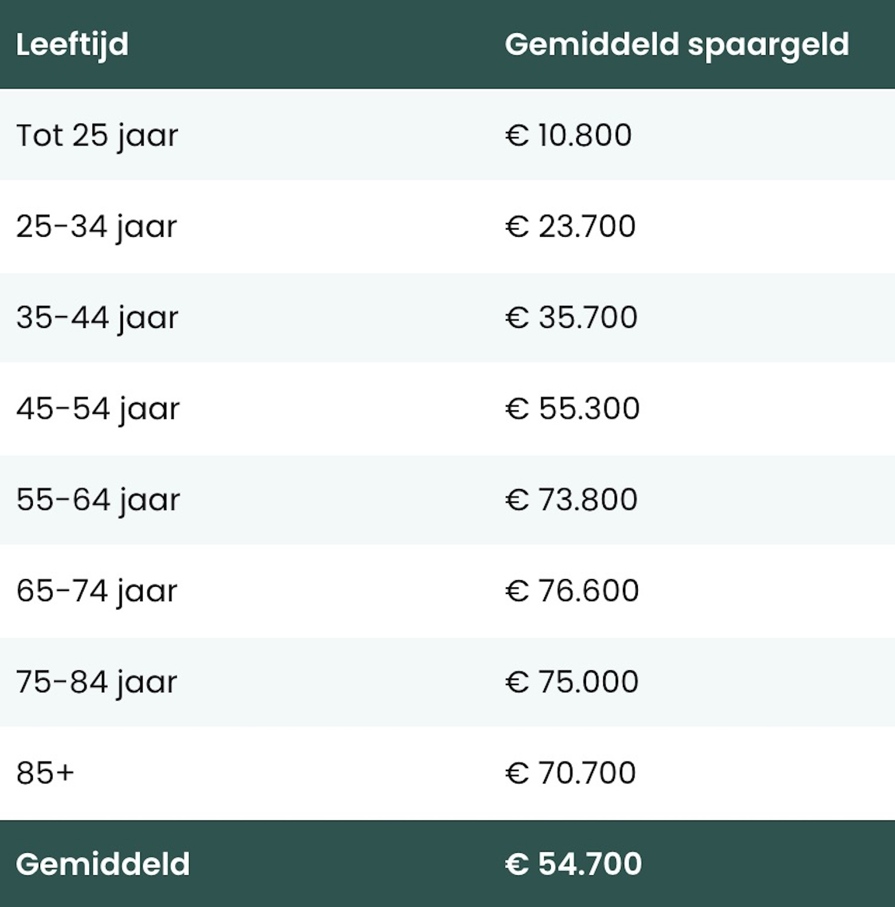The image size is (895, 907).
Task: Select the 25-34 jaar age label
Action: (x=97, y=227)
